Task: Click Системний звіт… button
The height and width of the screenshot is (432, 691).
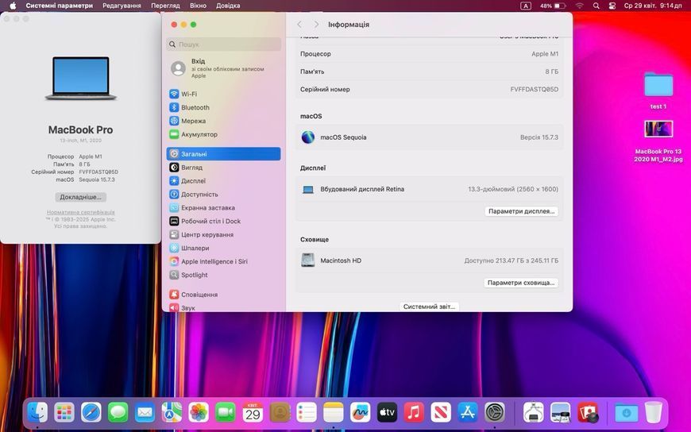Action: click(x=429, y=307)
